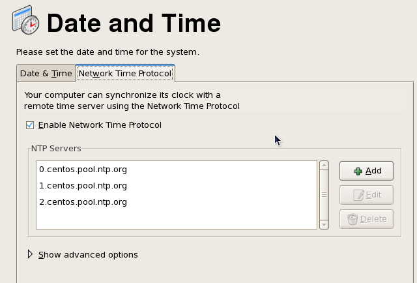Expand the Show advanced options triangle
The width and height of the screenshot is (417, 283).
coord(30,254)
